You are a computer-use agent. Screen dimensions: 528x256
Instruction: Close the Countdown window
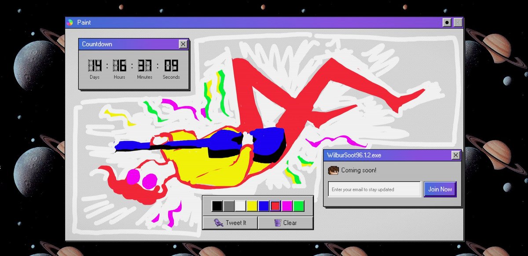[x=183, y=44]
